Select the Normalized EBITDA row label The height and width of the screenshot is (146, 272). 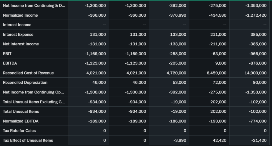pos(21,121)
